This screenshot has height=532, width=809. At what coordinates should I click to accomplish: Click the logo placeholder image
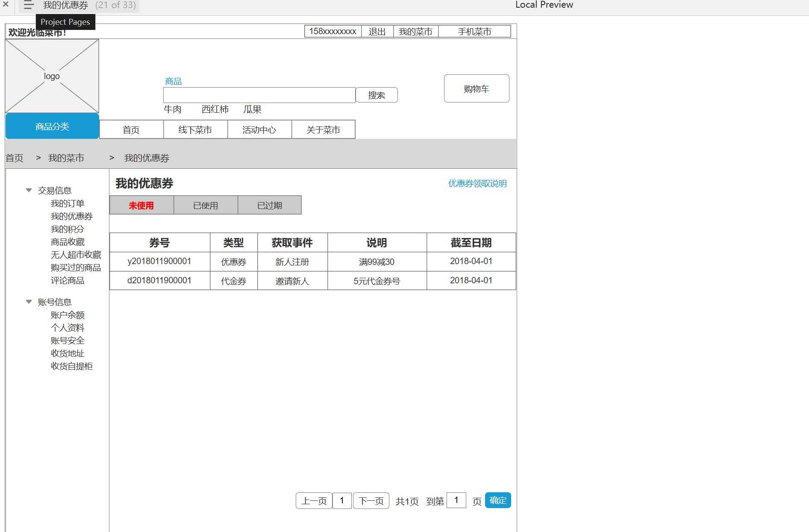[x=52, y=76]
